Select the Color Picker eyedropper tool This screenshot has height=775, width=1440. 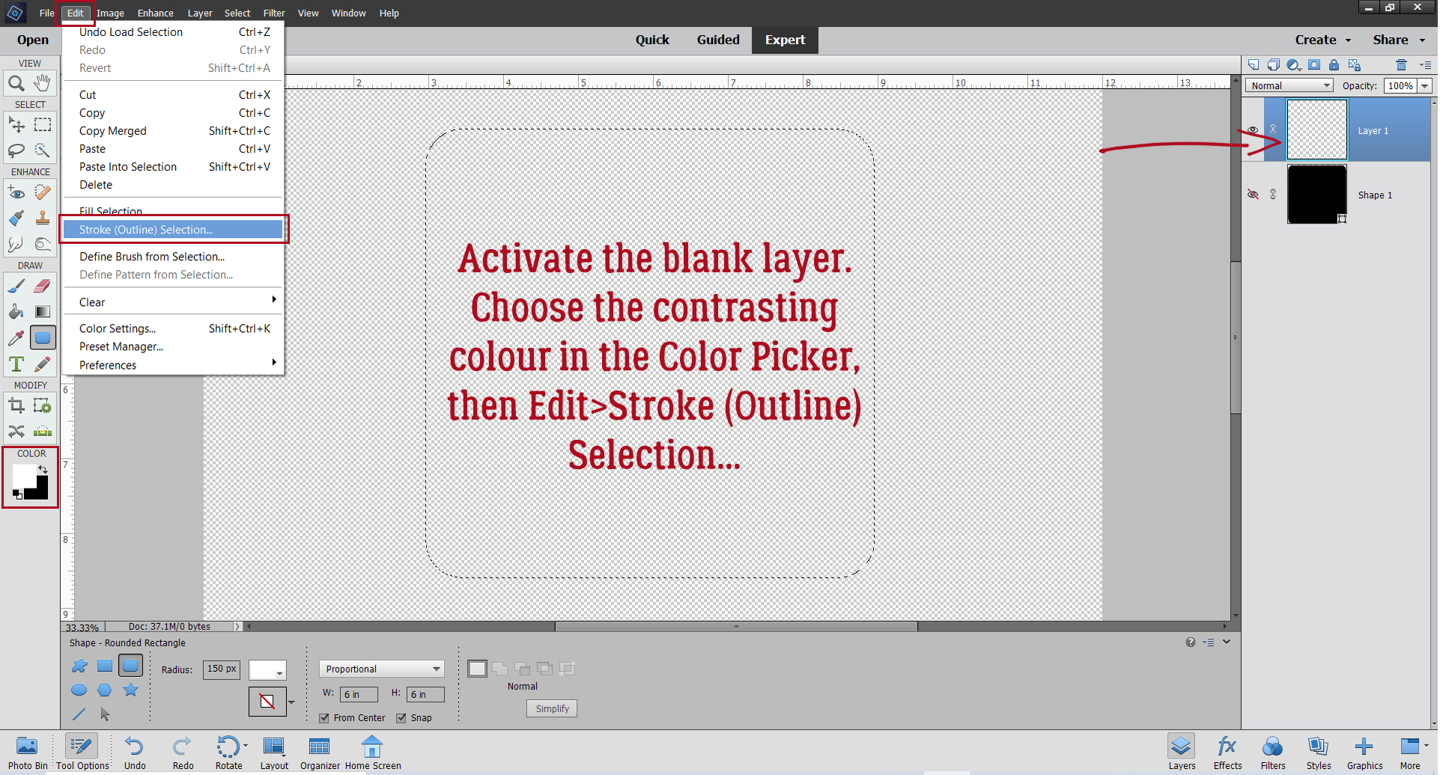[x=16, y=338]
